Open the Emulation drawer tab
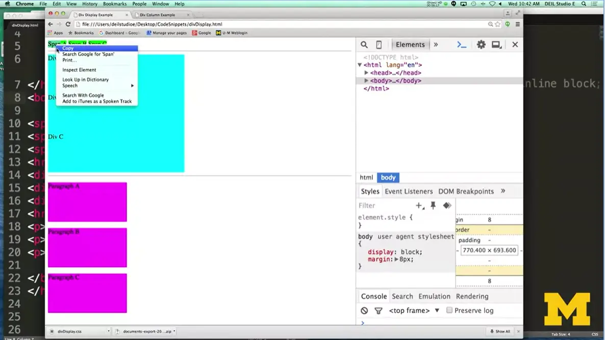Image resolution: width=605 pixels, height=340 pixels. coord(434,296)
